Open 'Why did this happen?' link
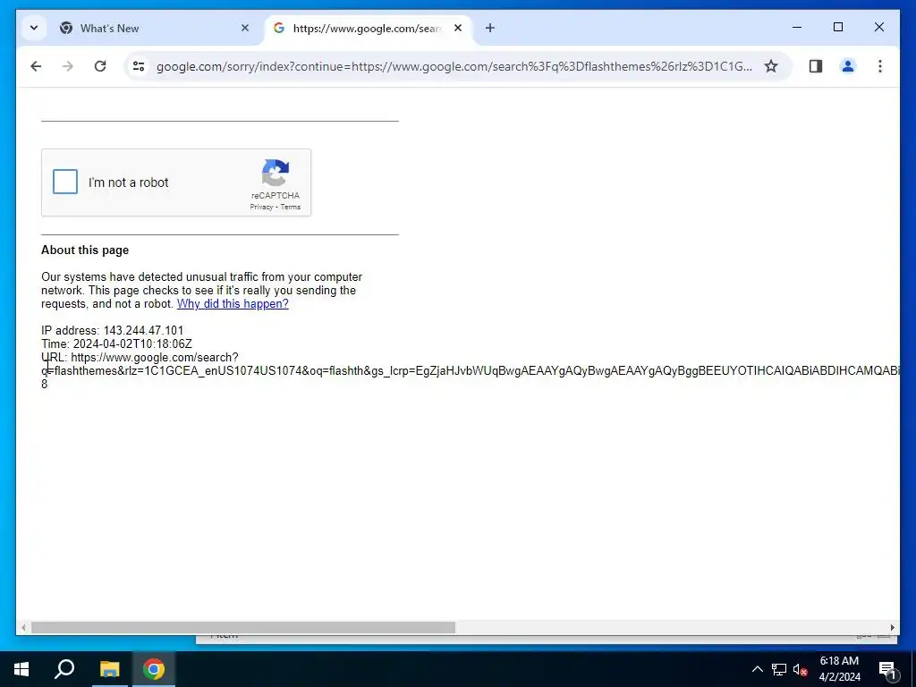 click(x=233, y=304)
